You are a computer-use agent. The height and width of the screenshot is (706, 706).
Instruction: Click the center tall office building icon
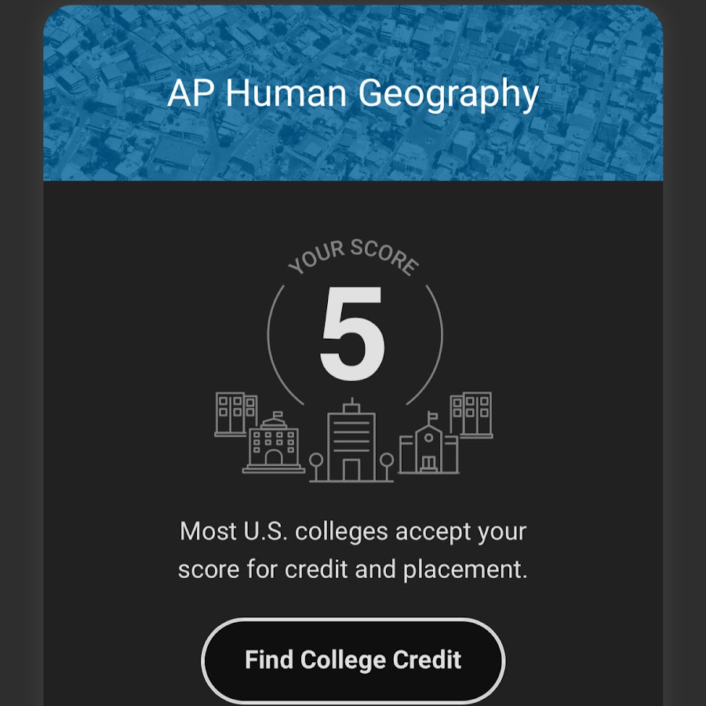coord(351,442)
